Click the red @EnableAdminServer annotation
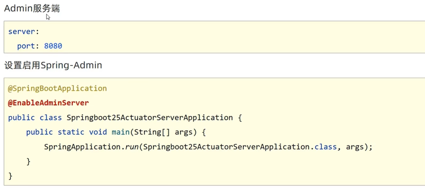425x195 pixels. [48, 103]
